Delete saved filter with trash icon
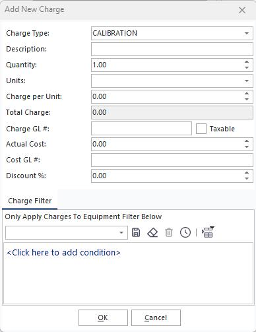The width and height of the screenshot is (256, 332). tap(169, 232)
